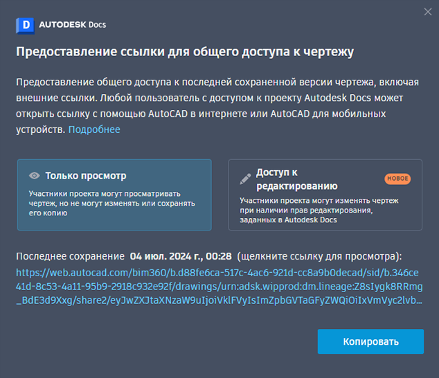Select the Только просмотр option card
Image resolution: width=439 pixels, height=378 pixels.
pyautogui.click(x=114, y=195)
